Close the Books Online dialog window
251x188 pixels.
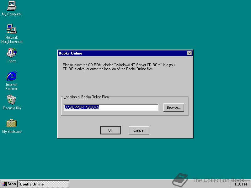190,53
